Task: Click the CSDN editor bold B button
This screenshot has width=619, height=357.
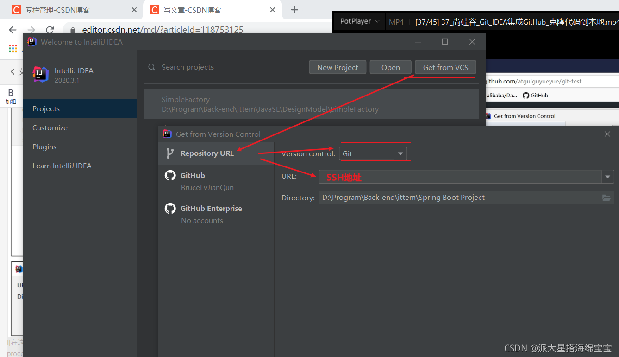Action: coord(11,96)
